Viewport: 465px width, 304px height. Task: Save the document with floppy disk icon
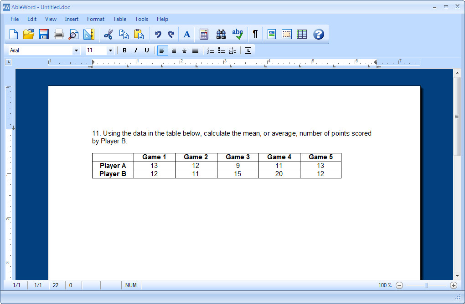pos(44,34)
